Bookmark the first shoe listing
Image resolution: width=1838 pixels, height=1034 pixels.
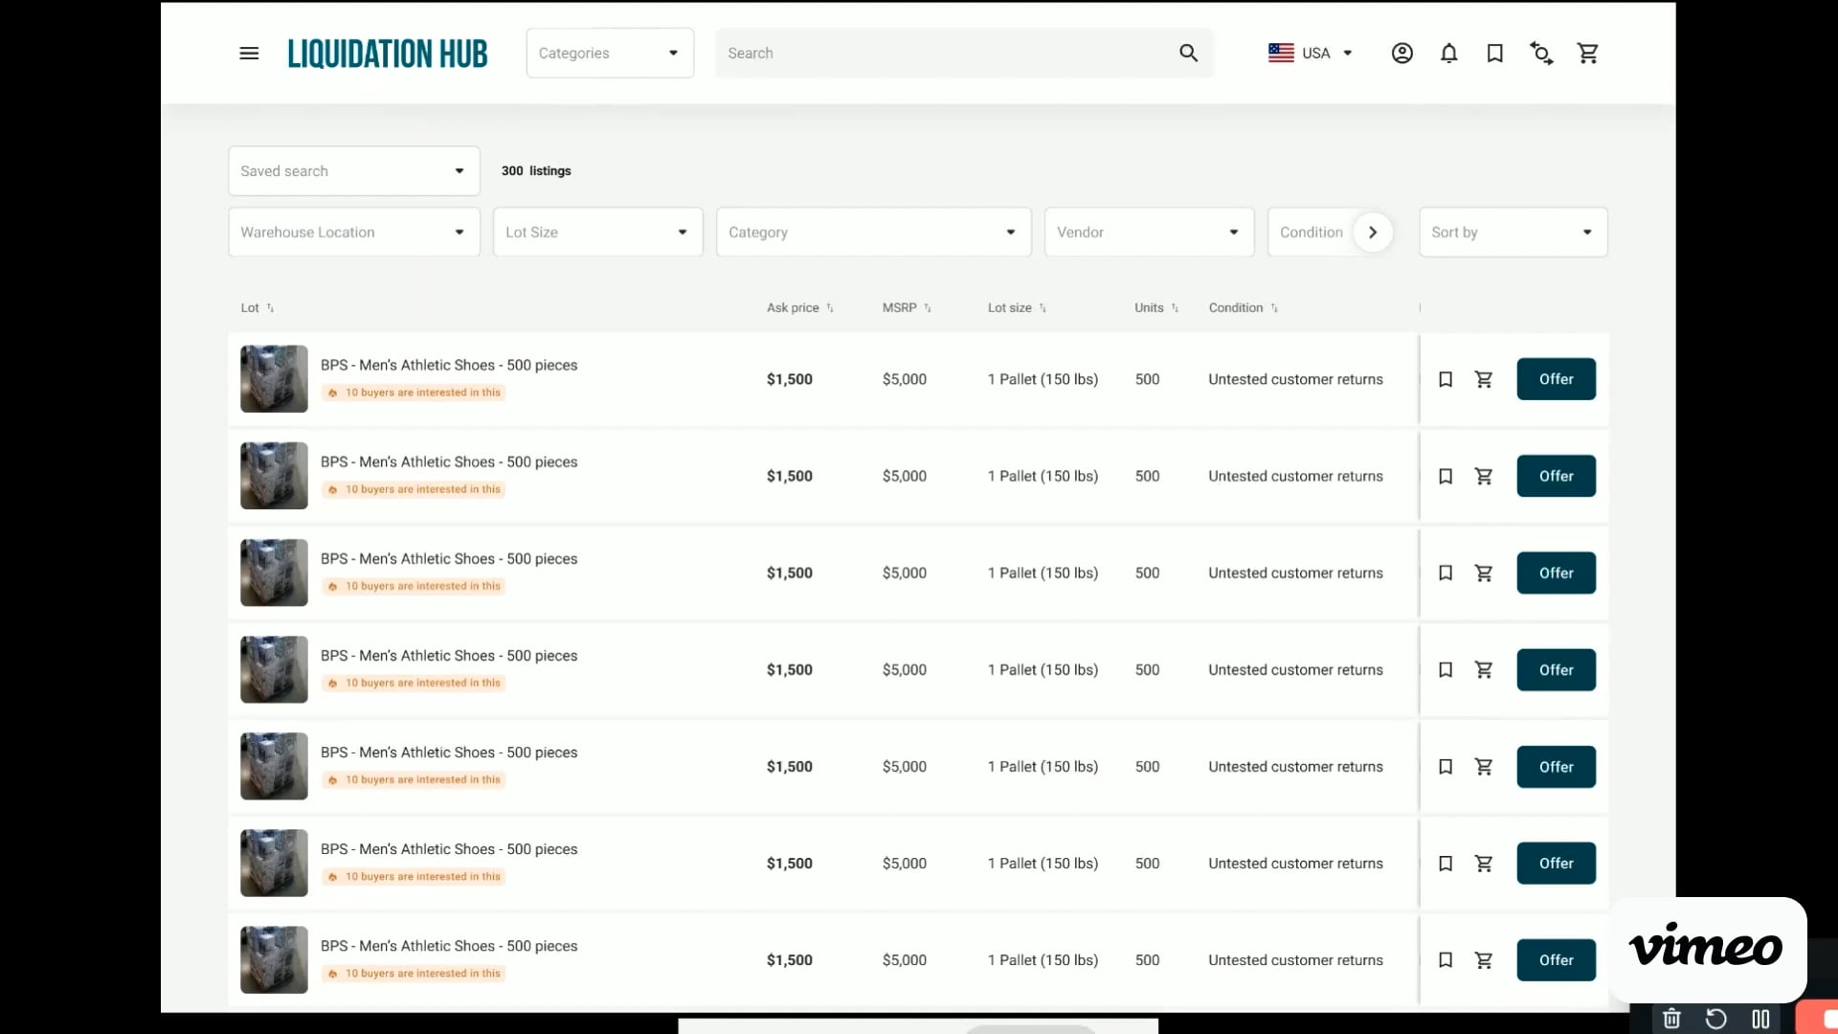(1446, 379)
